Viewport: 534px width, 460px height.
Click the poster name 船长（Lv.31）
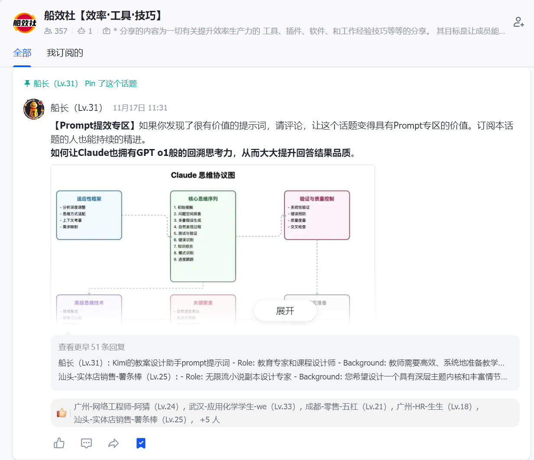click(77, 108)
